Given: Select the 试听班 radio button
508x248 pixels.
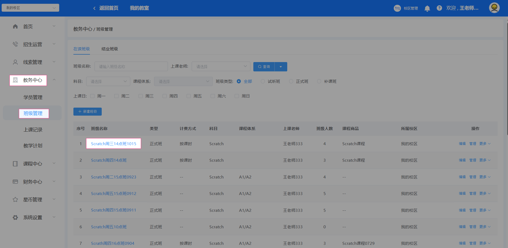Looking at the screenshot, I should pos(263,82).
